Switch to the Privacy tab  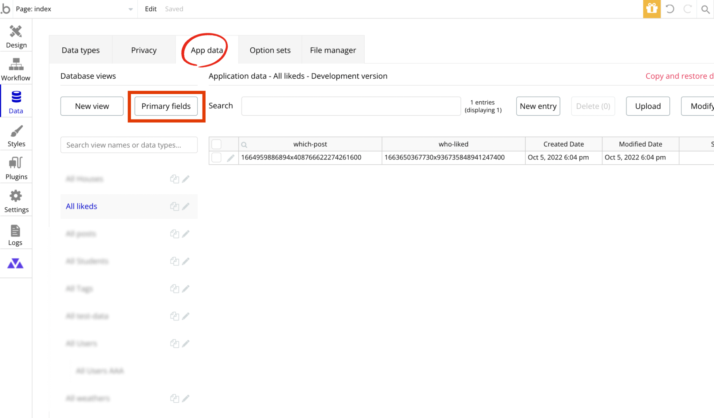pyautogui.click(x=144, y=50)
